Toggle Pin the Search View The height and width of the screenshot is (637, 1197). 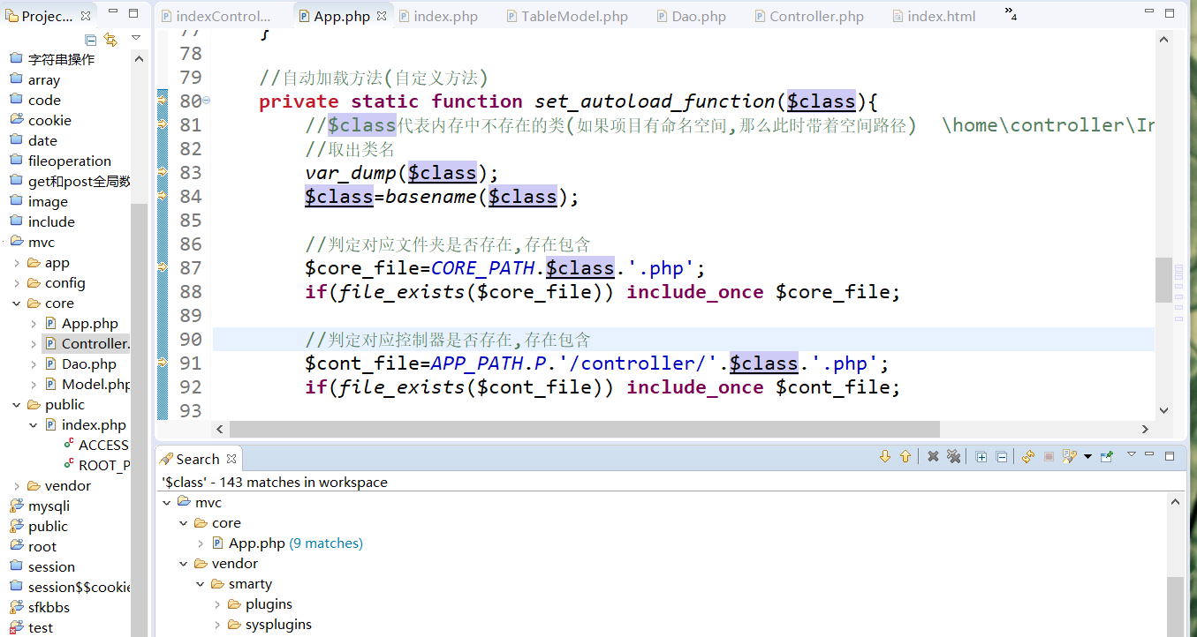tap(1107, 457)
